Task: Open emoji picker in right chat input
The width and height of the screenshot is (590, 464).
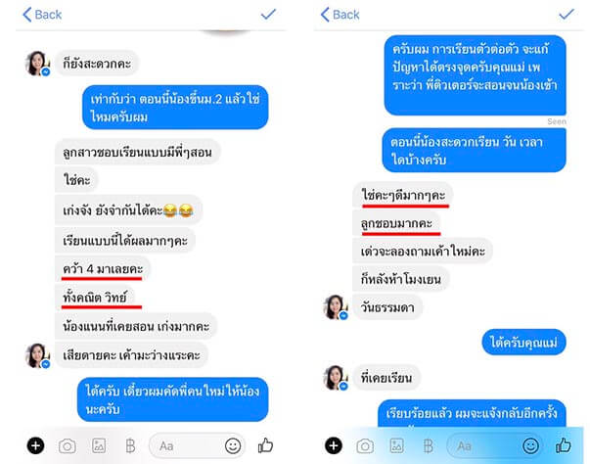Action: [531, 446]
